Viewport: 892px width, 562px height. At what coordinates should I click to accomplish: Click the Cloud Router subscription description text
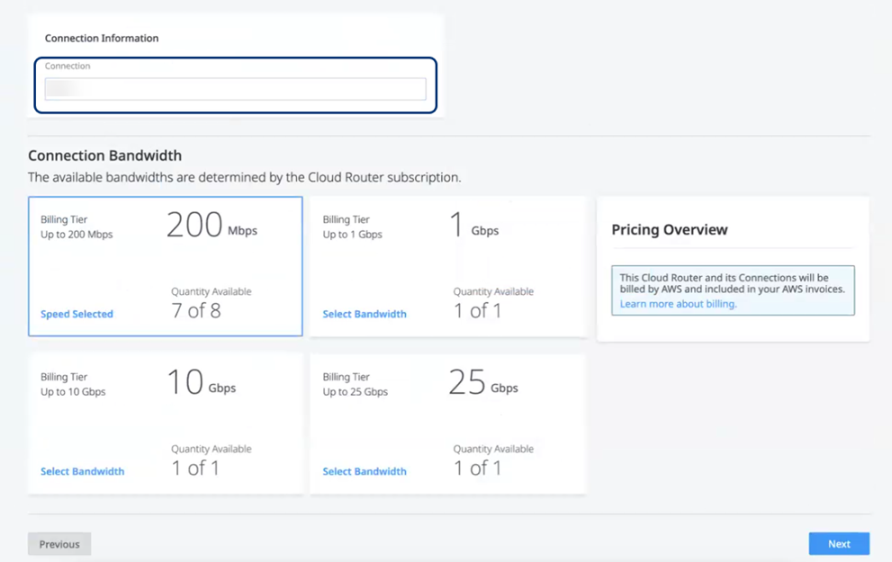(245, 177)
